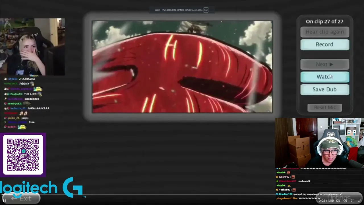The image size is (364, 205).
Task: Click the 0:02 / 1:05 time display
Action: click(326, 201)
